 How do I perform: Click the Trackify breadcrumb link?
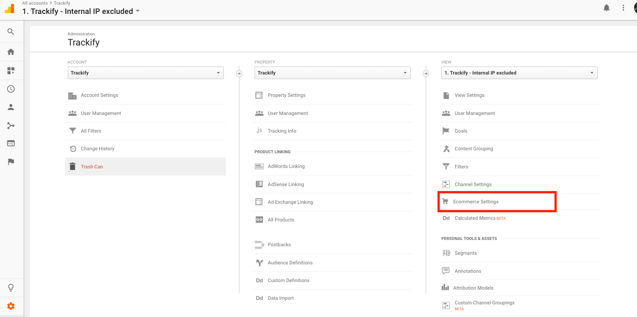point(62,3)
